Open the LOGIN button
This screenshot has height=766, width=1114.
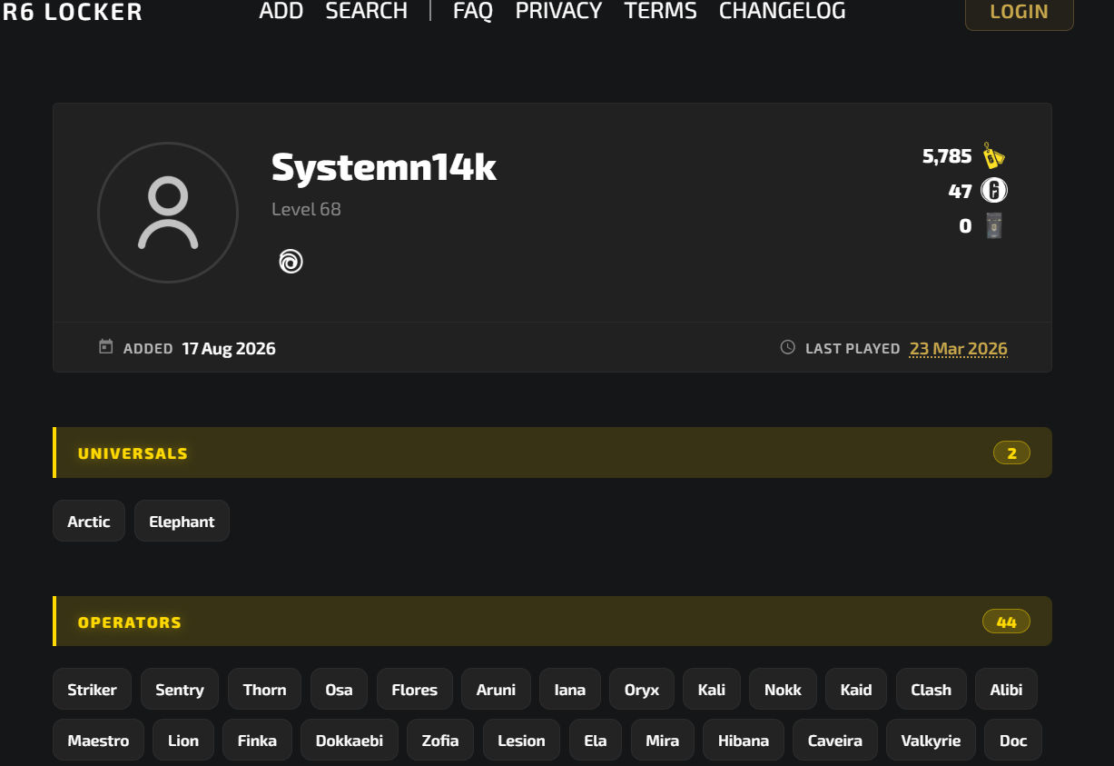1019,12
